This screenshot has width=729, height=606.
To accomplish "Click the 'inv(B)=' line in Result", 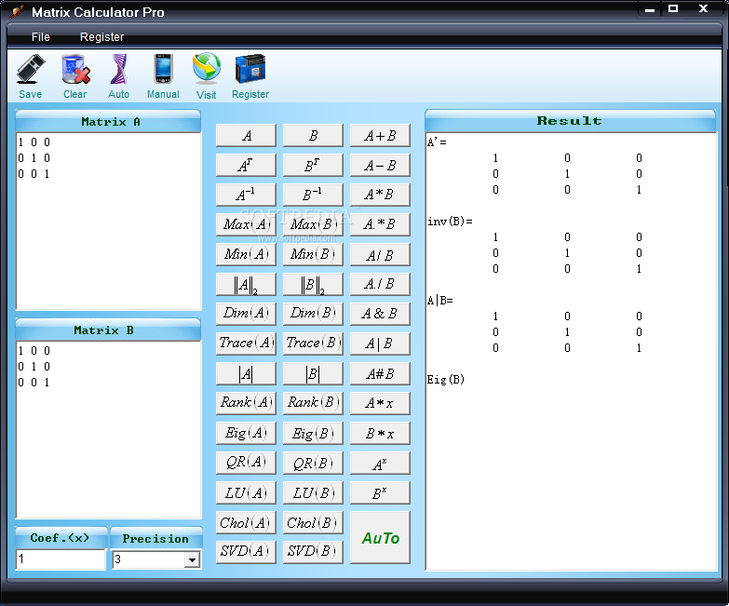I will pos(450,222).
